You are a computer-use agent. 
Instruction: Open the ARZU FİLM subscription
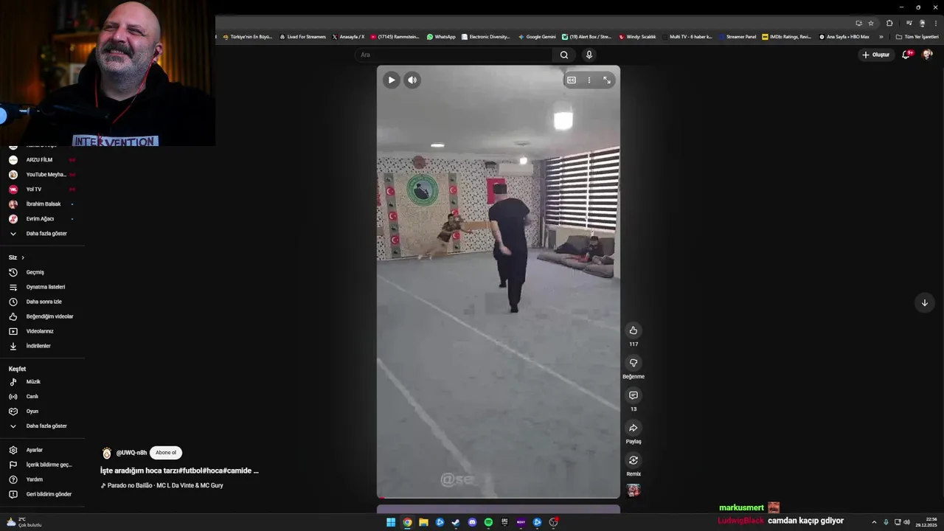tap(42, 160)
